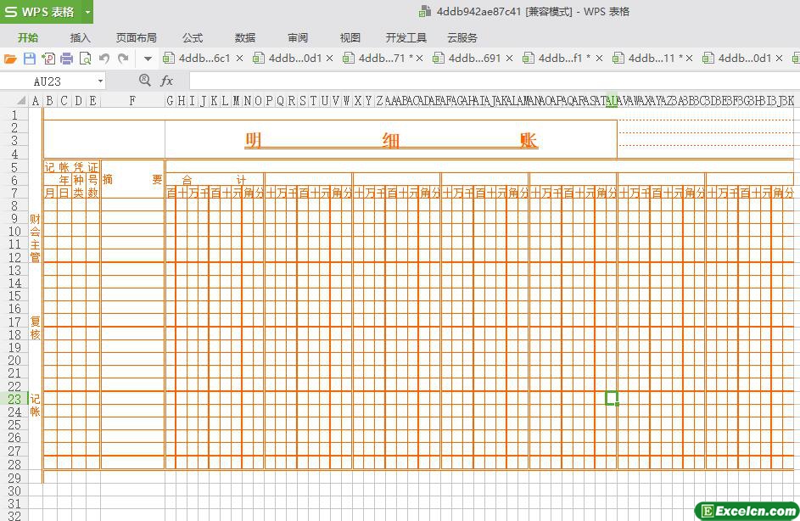Expand the name box dropdown arrow
The image size is (800, 521).
tap(100, 81)
